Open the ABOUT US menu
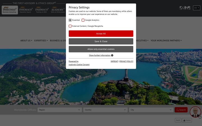202x126 pixels. click(26, 41)
